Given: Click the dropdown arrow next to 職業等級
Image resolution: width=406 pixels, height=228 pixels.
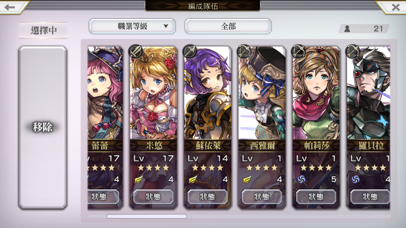Looking at the screenshot, I should 166,26.
